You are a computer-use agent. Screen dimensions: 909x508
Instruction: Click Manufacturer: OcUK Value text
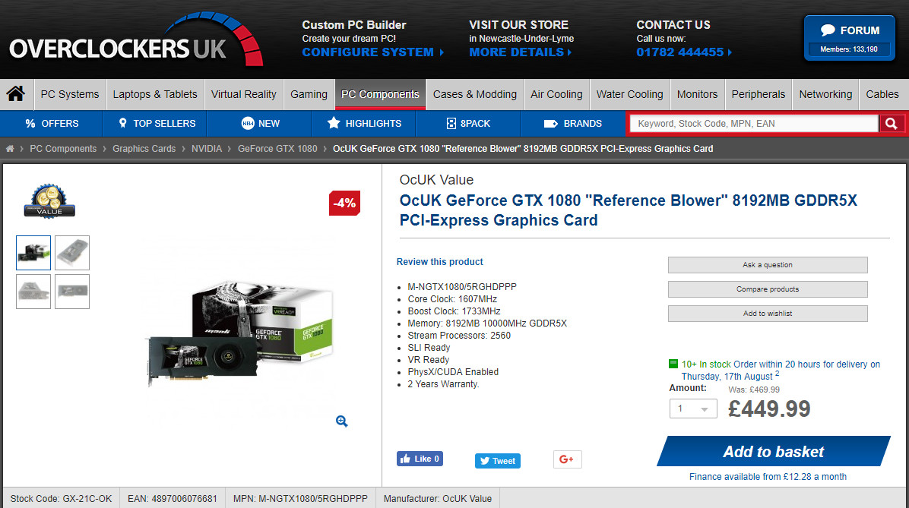click(x=437, y=499)
